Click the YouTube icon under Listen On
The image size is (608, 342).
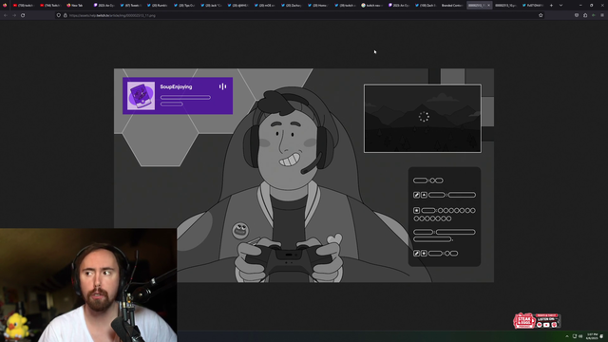546,325
